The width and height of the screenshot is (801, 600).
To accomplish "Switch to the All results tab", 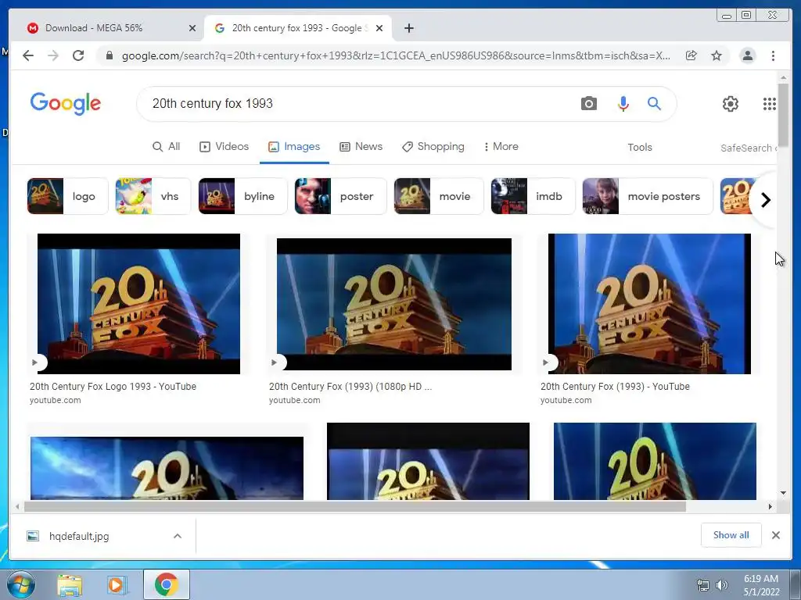I will [167, 146].
